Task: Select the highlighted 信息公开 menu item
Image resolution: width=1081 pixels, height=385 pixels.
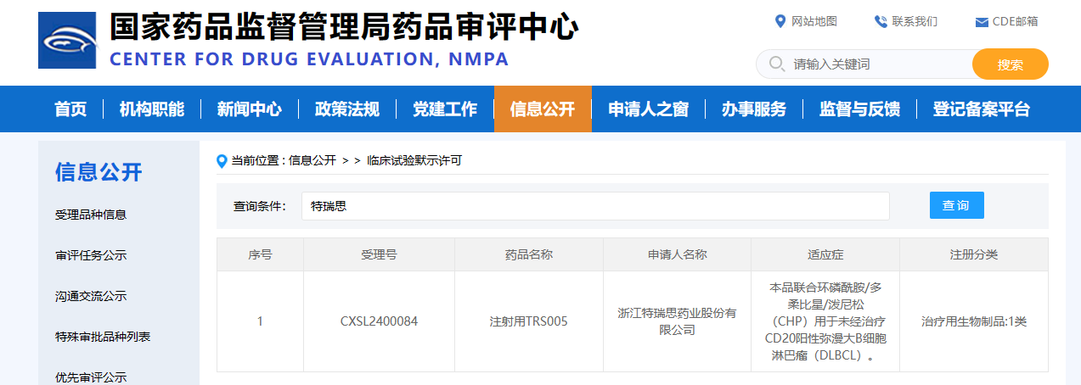Action: [543, 109]
